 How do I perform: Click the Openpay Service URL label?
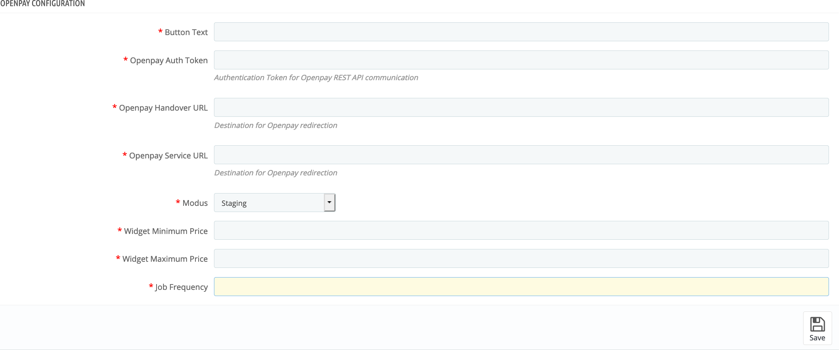[x=168, y=156]
